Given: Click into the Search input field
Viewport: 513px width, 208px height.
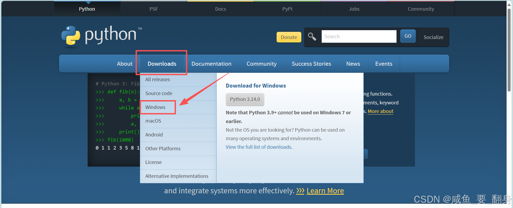Looking at the screenshot, I should tap(359, 36).
